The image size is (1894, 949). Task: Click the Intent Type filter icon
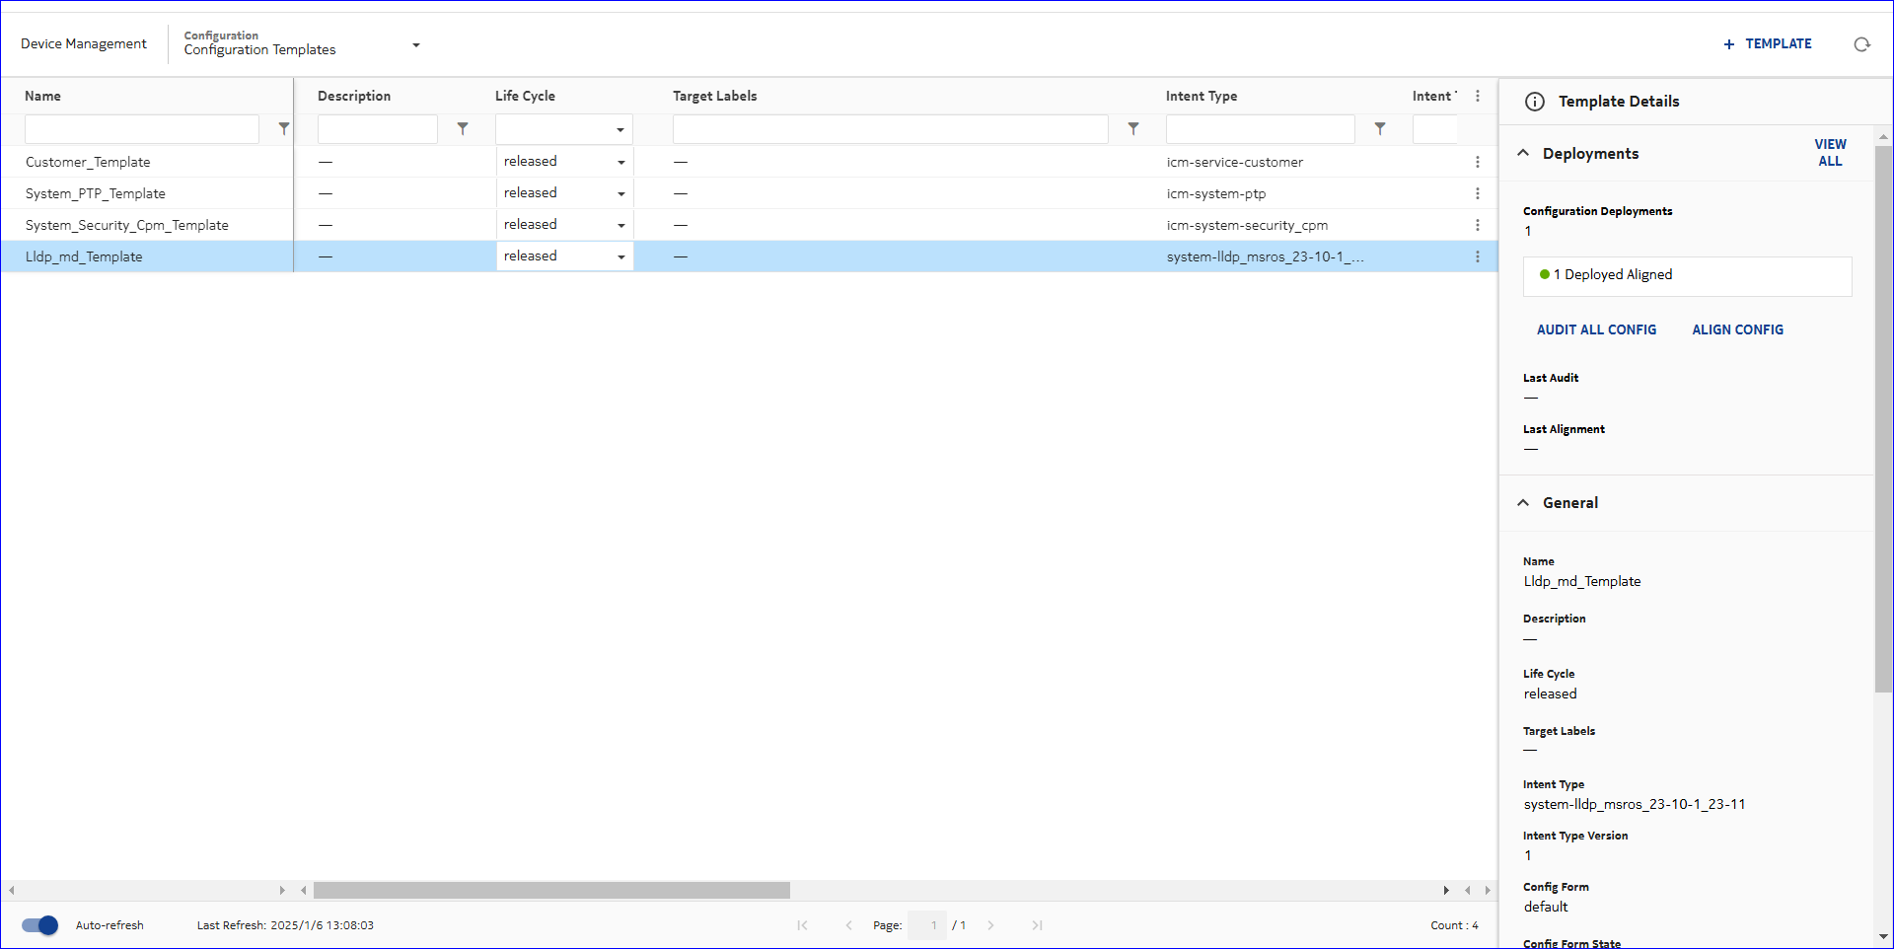tap(1380, 129)
